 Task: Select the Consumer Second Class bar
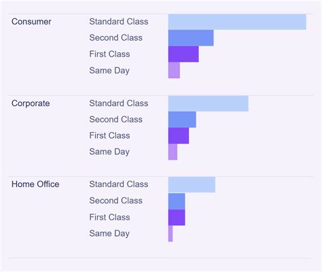click(x=191, y=38)
